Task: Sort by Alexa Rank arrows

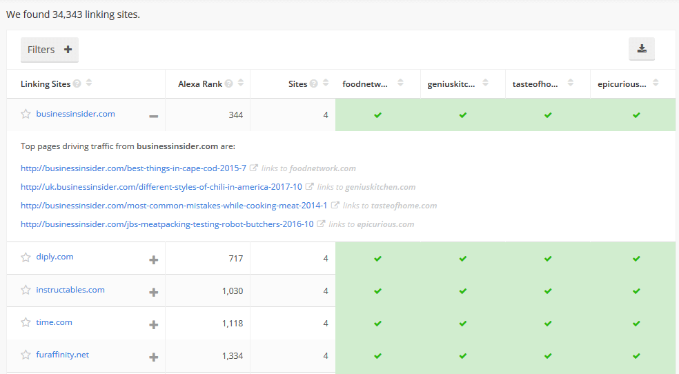Action: click(x=241, y=83)
